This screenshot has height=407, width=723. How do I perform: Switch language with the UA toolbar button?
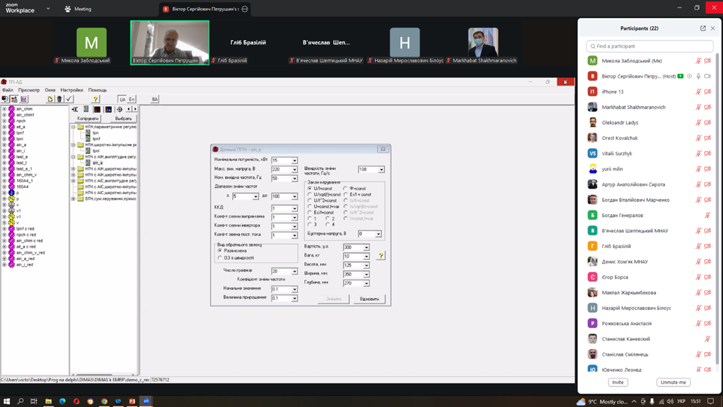122,99
